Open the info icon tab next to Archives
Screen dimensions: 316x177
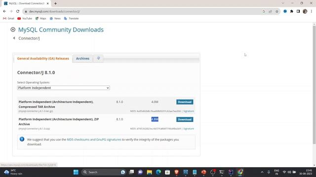(x=98, y=59)
